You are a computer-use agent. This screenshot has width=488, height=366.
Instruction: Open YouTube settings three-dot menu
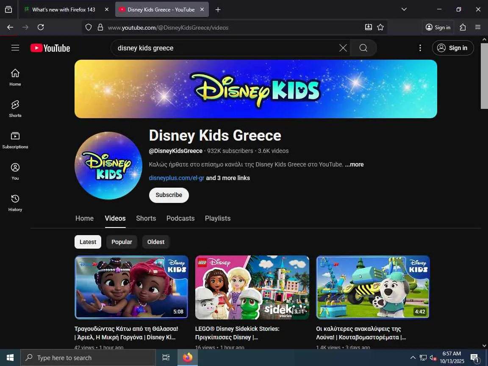pos(420,48)
